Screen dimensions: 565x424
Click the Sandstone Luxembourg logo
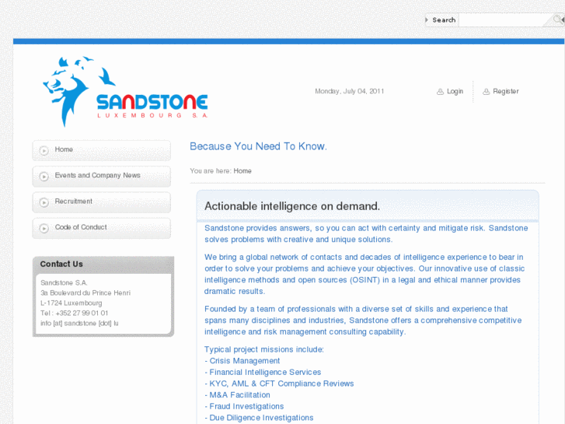pos(125,92)
